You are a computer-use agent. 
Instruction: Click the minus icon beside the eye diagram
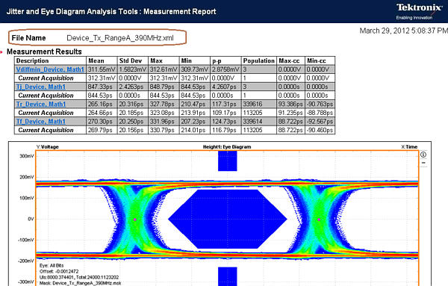(x=423, y=163)
